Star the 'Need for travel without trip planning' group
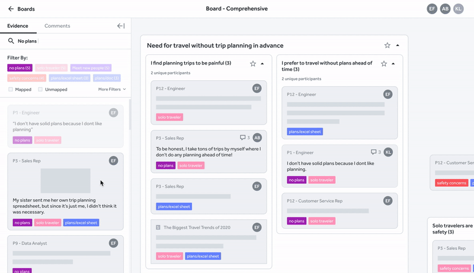Viewport: 474px width, 273px height. pyautogui.click(x=387, y=45)
